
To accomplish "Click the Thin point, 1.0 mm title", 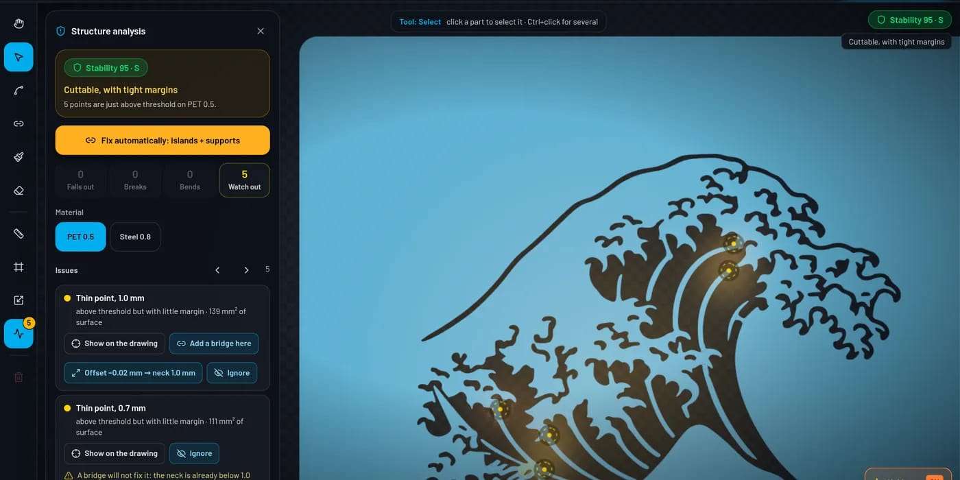I will [x=110, y=298].
